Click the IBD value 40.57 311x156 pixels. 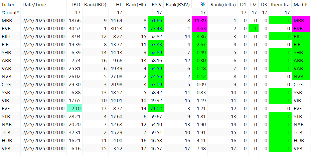click(74, 29)
